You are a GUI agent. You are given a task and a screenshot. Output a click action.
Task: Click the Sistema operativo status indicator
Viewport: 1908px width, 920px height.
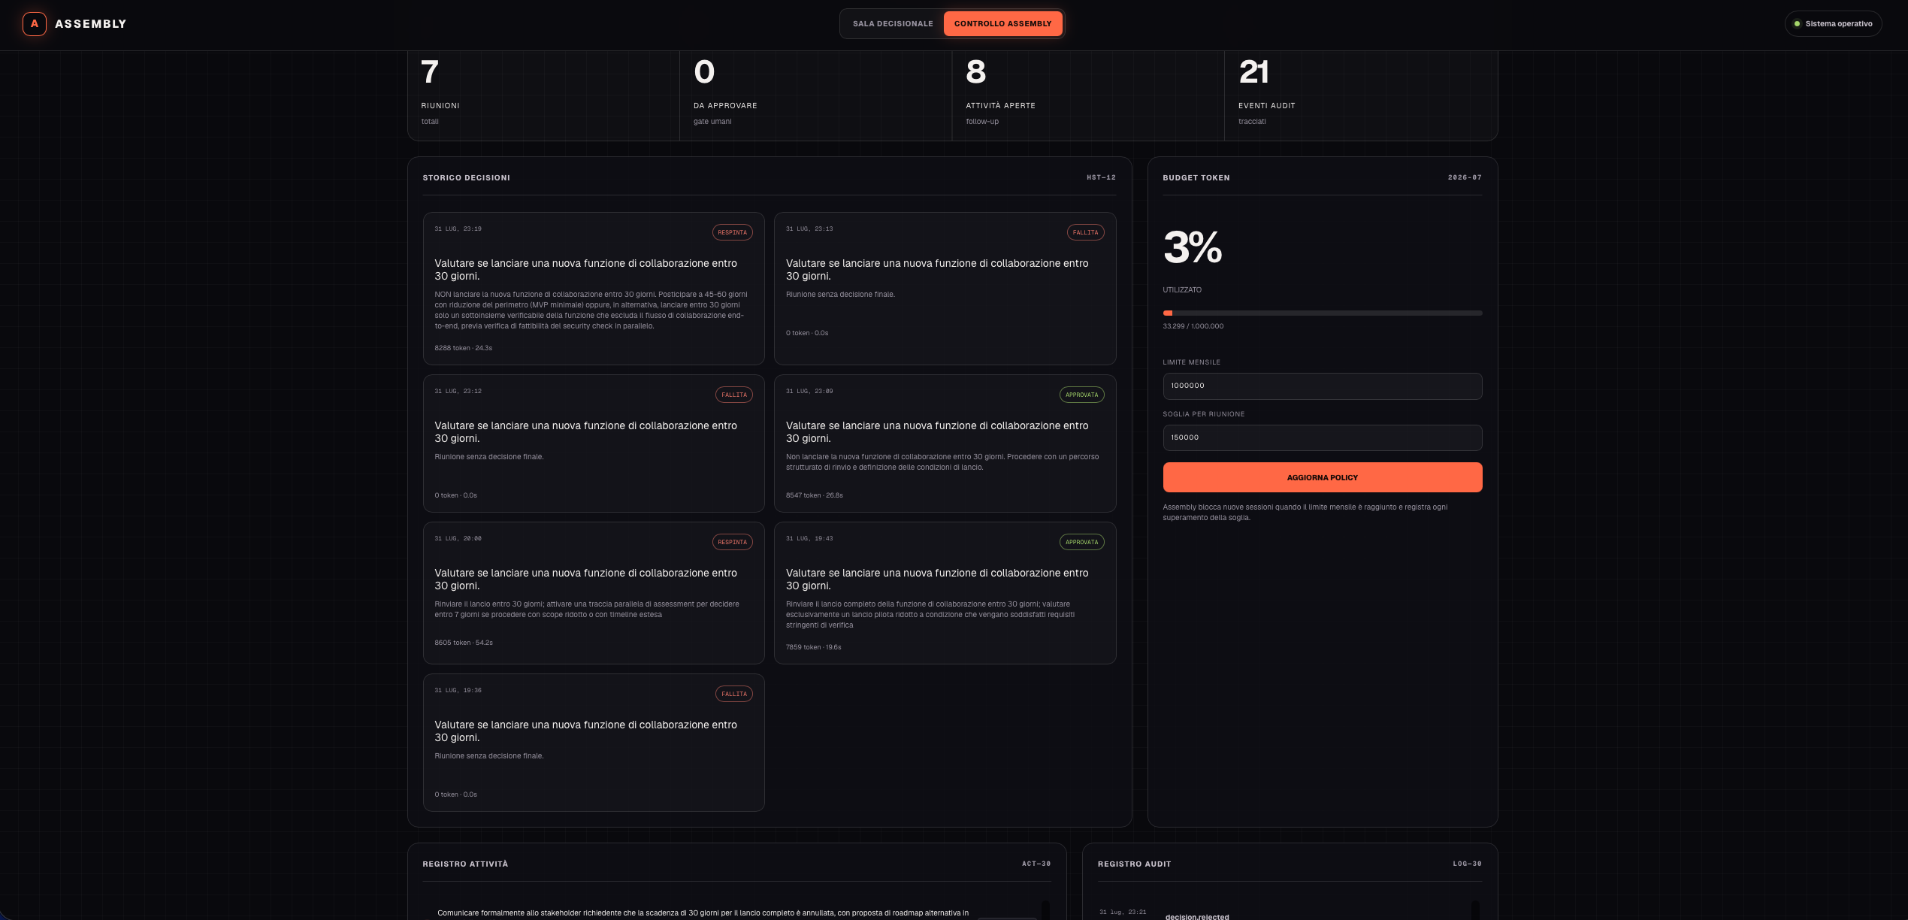[x=1833, y=24]
